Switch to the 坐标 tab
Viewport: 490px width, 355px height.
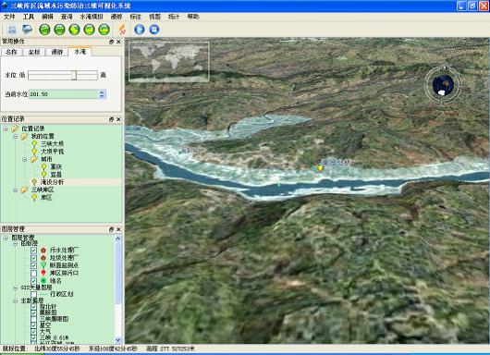pos(34,52)
